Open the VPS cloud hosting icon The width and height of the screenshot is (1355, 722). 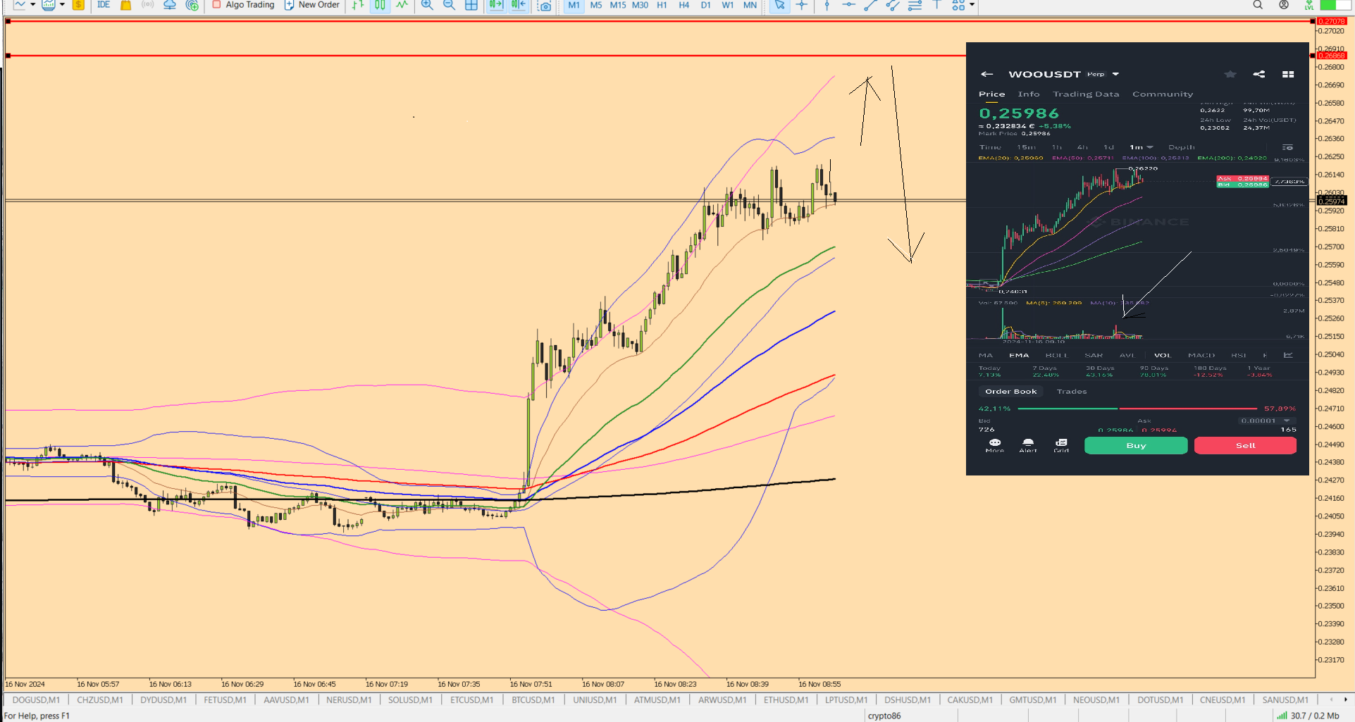click(170, 5)
